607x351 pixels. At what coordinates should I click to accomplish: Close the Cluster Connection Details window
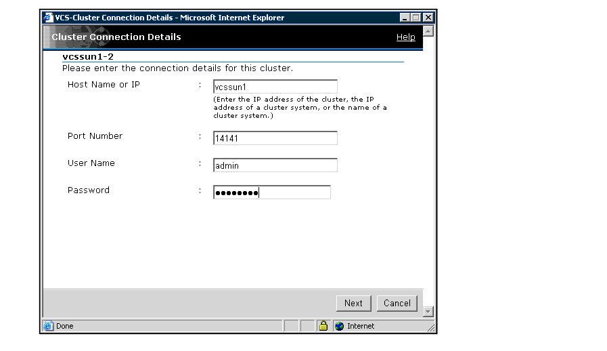[428, 18]
